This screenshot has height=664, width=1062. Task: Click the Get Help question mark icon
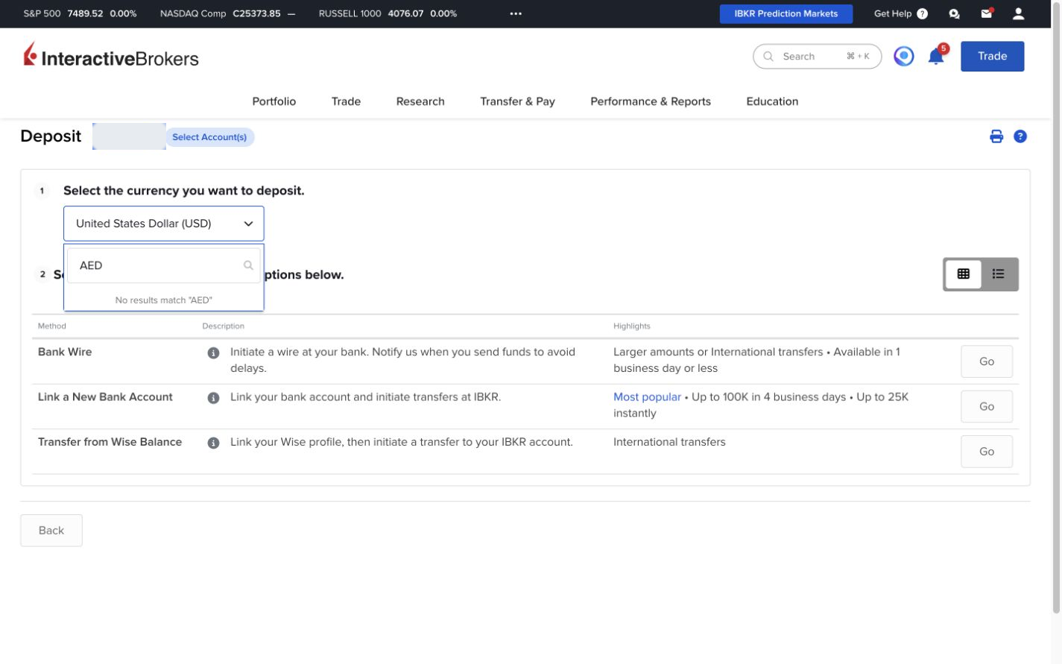point(923,13)
